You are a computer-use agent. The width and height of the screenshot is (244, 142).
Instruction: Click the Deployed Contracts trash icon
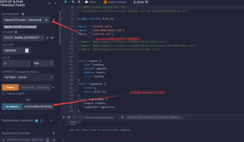[54, 133]
